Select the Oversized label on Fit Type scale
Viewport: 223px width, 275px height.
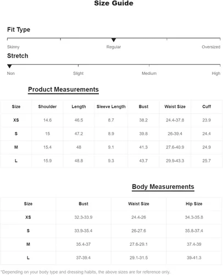point(211,47)
